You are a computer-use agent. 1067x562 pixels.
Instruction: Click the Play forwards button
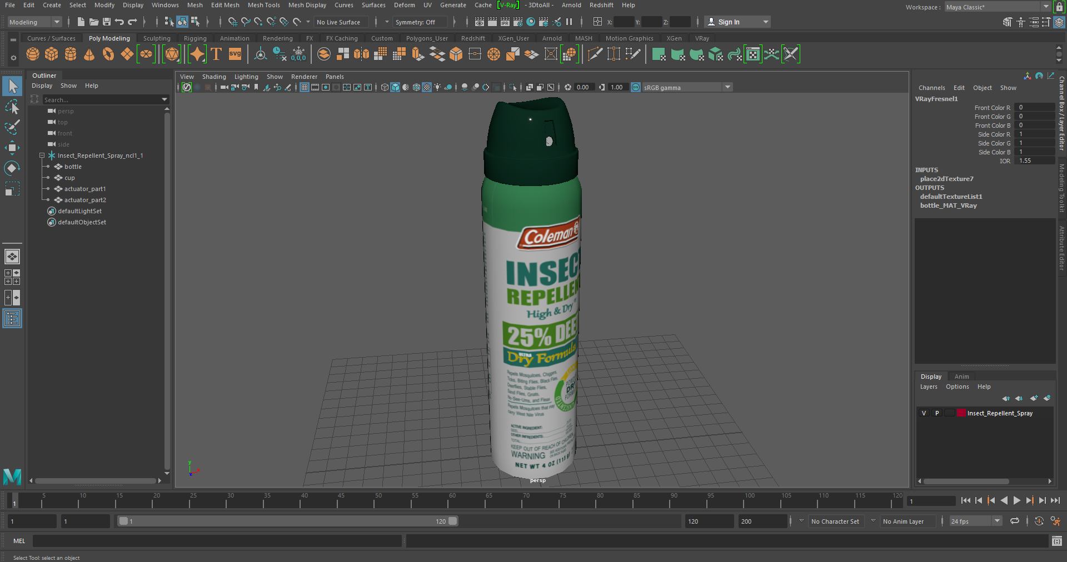(1016, 500)
